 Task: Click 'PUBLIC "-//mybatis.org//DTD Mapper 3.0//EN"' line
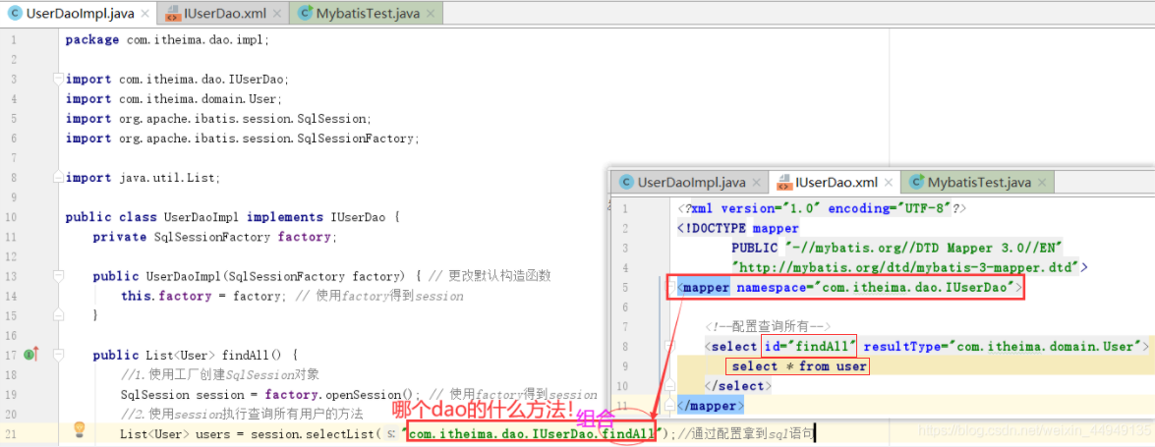click(x=895, y=249)
